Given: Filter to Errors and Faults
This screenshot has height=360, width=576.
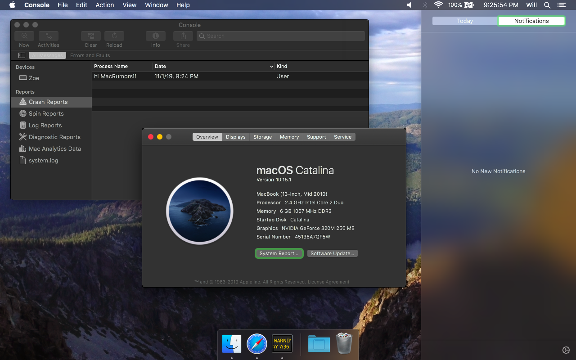Looking at the screenshot, I should [90, 55].
